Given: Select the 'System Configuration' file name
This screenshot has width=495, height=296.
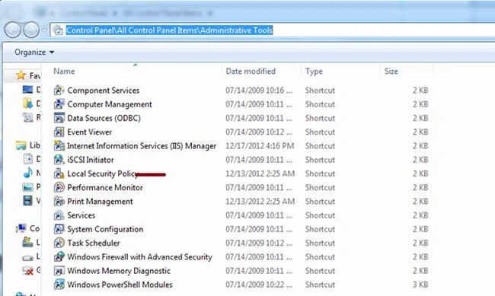Looking at the screenshot, I should [105, 229].
